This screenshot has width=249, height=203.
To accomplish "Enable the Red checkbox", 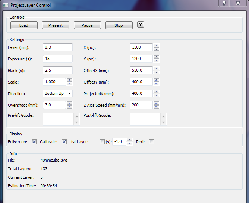I will [151, 142].
